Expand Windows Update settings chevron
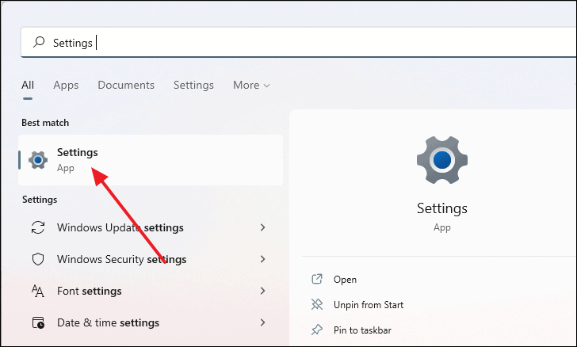Viewport: 577px width, 347px height. coord(263,227)
